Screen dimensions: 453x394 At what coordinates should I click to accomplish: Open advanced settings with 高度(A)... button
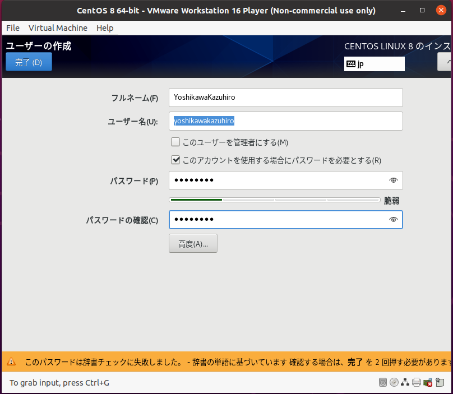coord(193,244)
